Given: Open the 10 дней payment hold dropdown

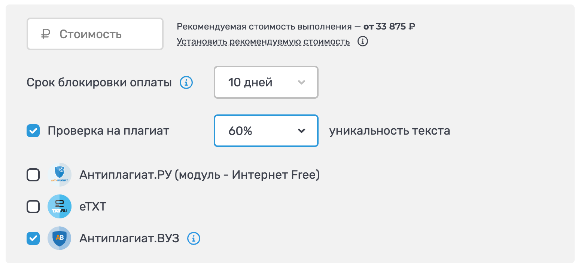Looking at the screenshot, I should point(266,82).
